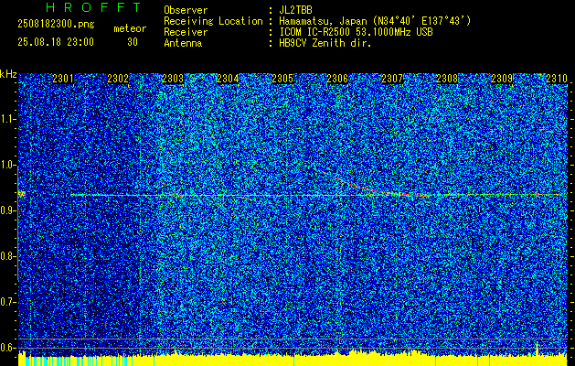575x366 pixels.
Task: Click the 2308 time marker
Action: pyautogui.click(x=447, y=79)
